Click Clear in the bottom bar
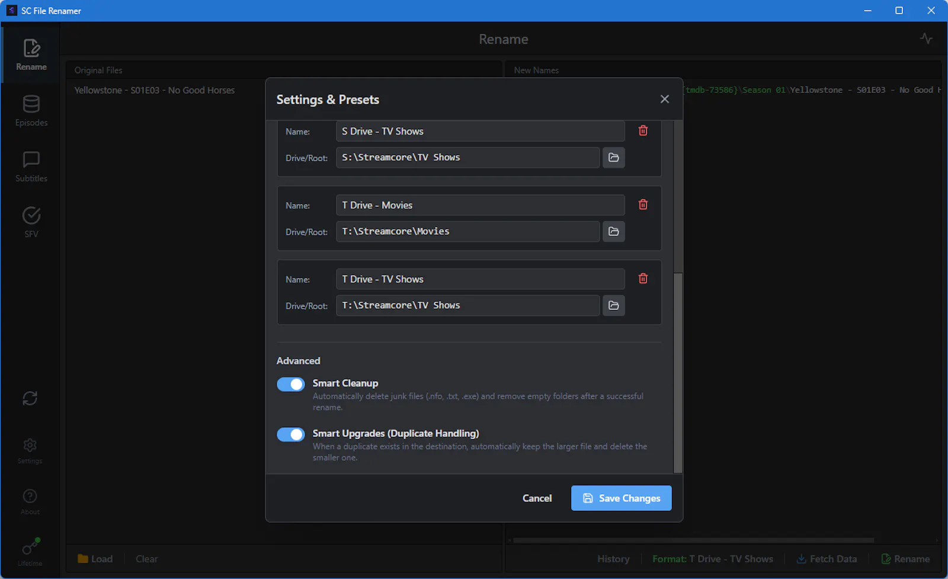 tap(146, 559)
